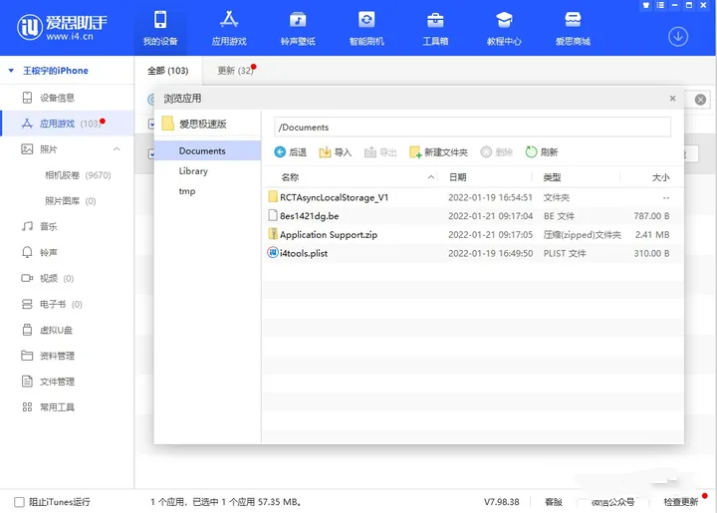
Task: Open the 应用游戏 tab in top navigation
Action: tap(229, 28)
